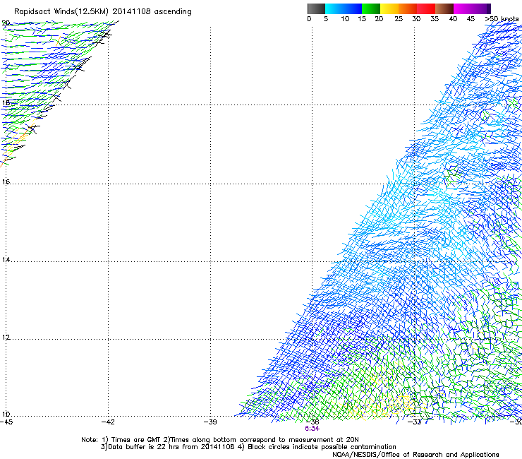Click the purple 8:34 time marker
522x459 pixels.
tap(312, 429)
